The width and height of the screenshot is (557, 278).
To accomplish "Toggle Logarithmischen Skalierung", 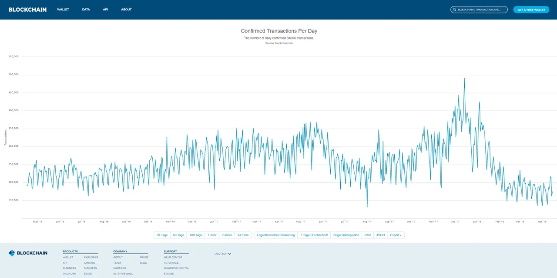I will tap(276, 235).
